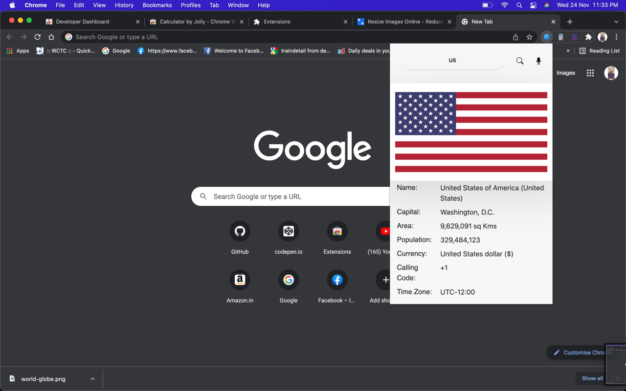Open the Welcome to Facebook bookmark
Screen dimensions: 626x391
(233, 51)
